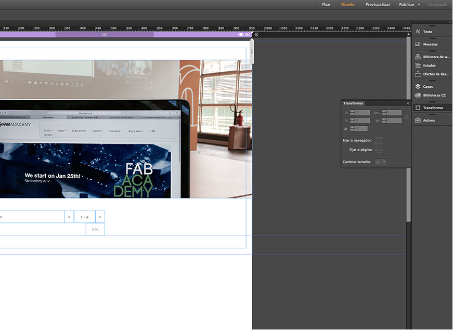Open the Capas layers panel icon
This screenshot has width=453, height=330.
pyautogui.click(x=418, y=87)
